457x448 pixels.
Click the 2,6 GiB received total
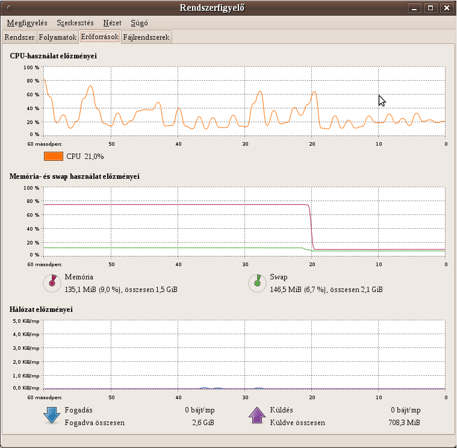tap(203, 423)
